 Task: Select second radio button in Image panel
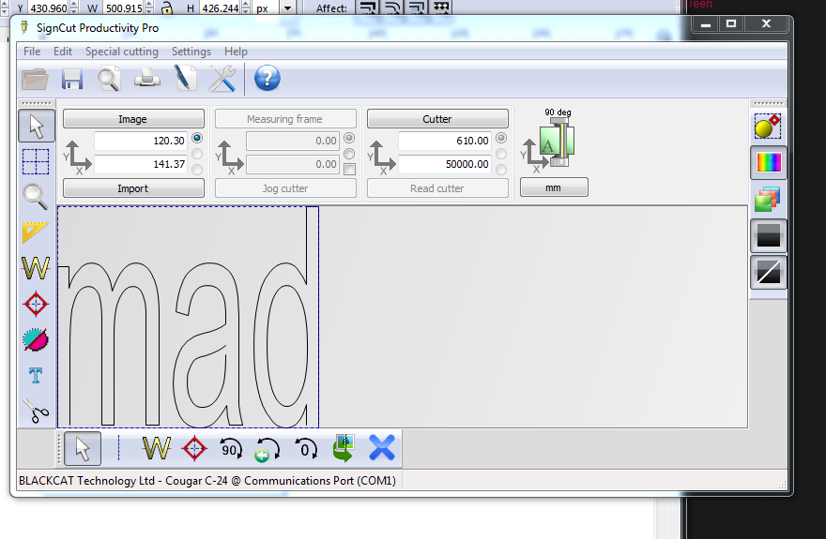(197, 154)
